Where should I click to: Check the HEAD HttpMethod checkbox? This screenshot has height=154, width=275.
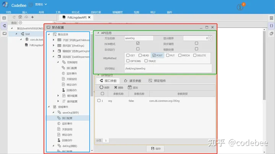coord(140,56)
